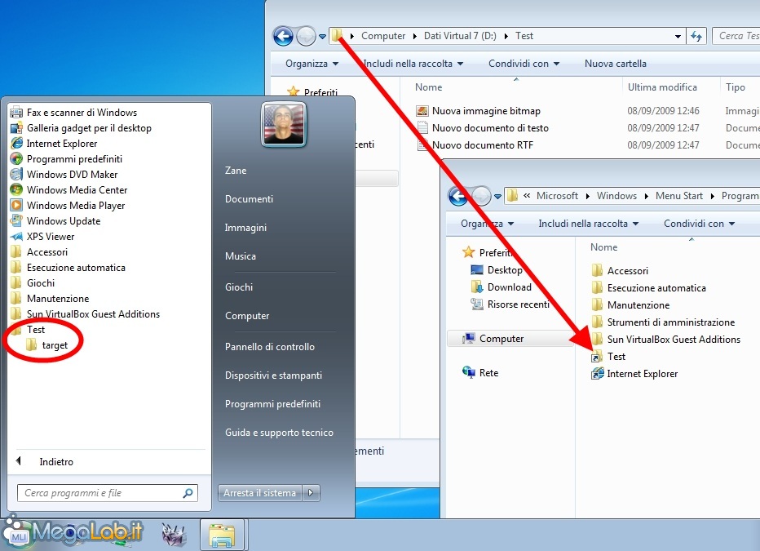Open Dispositivi e stampanti

273,375
